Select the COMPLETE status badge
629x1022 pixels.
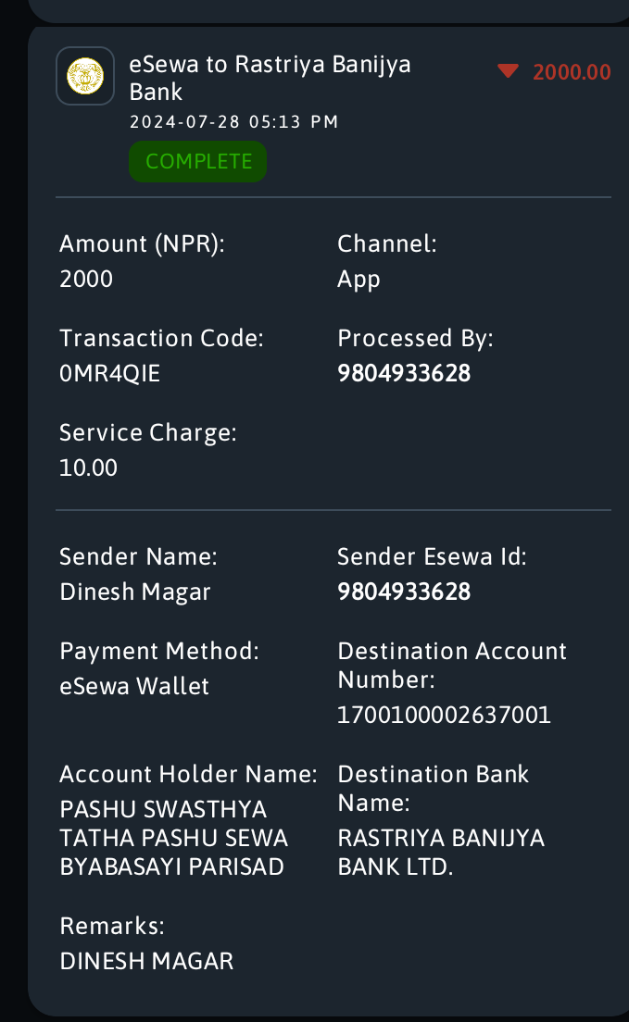(x=197, y=161)
